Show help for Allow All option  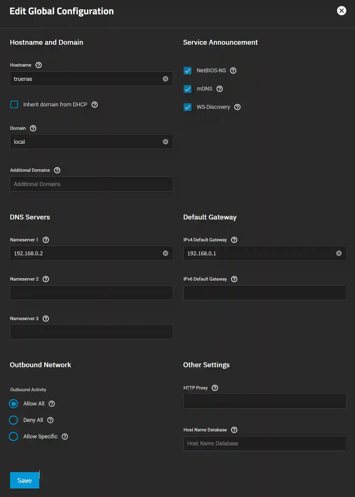click(x=52, y=404)
